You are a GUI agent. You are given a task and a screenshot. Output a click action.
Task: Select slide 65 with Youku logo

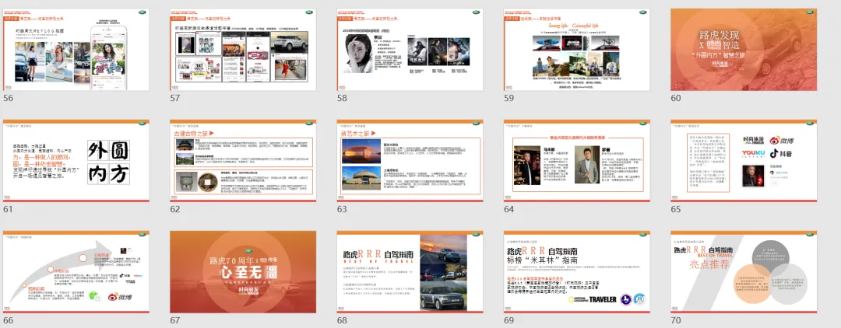744,161
